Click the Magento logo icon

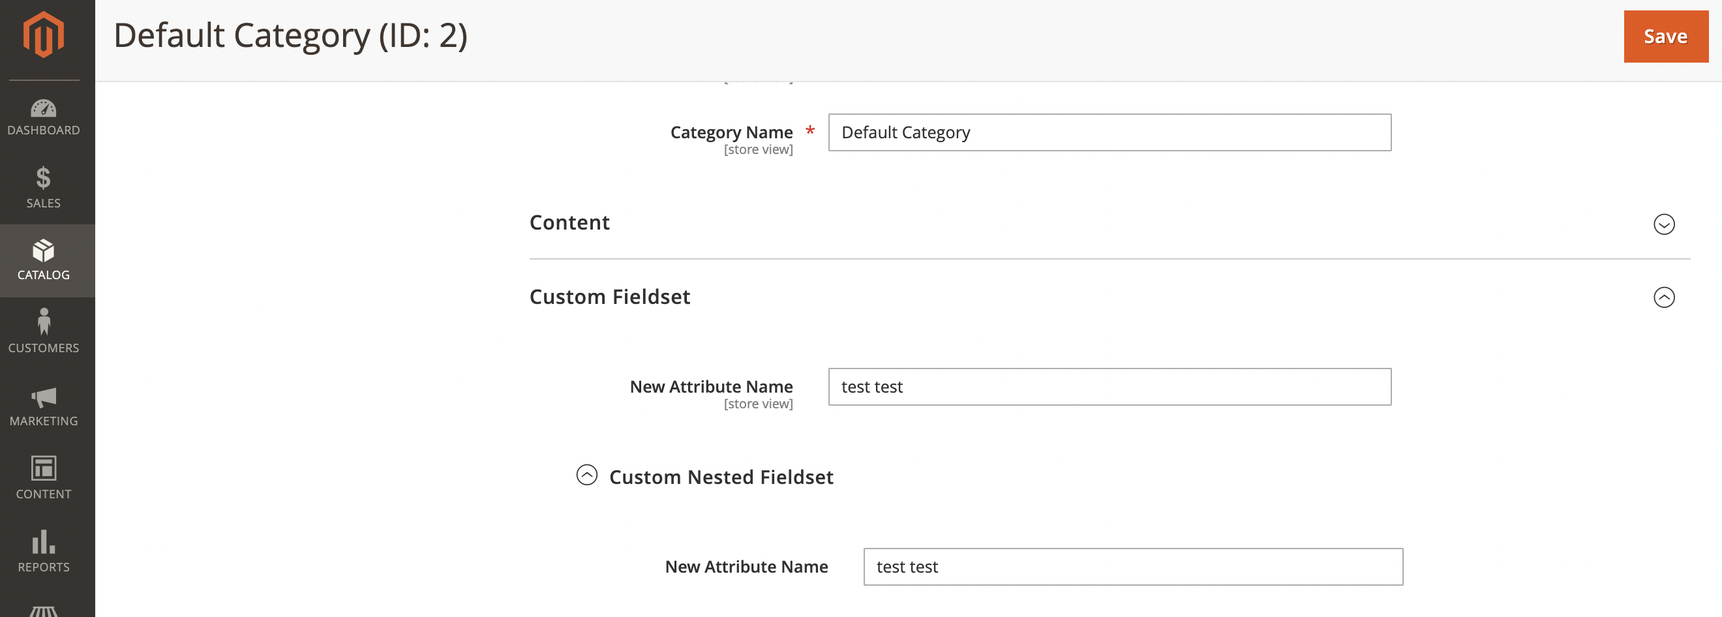[x=43, y=35]
